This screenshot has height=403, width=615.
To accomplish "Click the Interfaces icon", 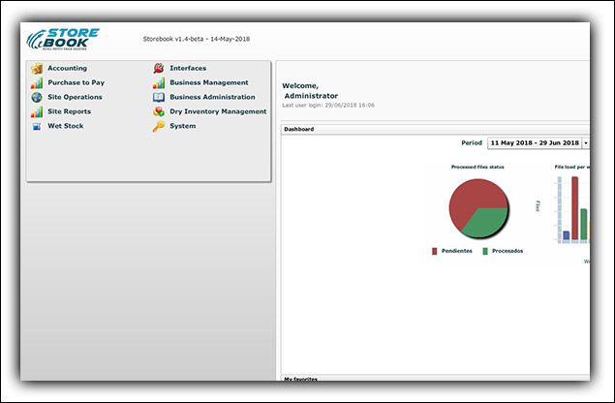I will tap(159, 69).
